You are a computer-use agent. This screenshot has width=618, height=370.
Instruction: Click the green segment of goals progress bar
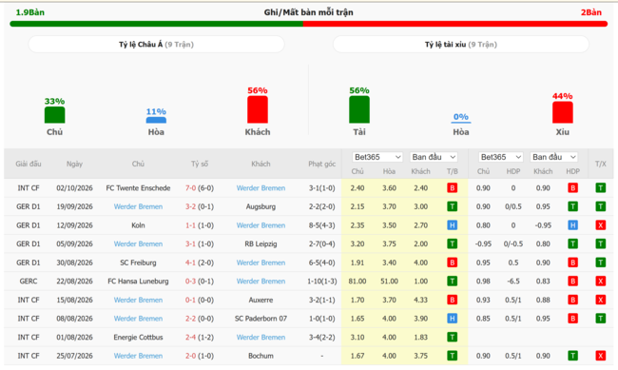tap(157, 24)
